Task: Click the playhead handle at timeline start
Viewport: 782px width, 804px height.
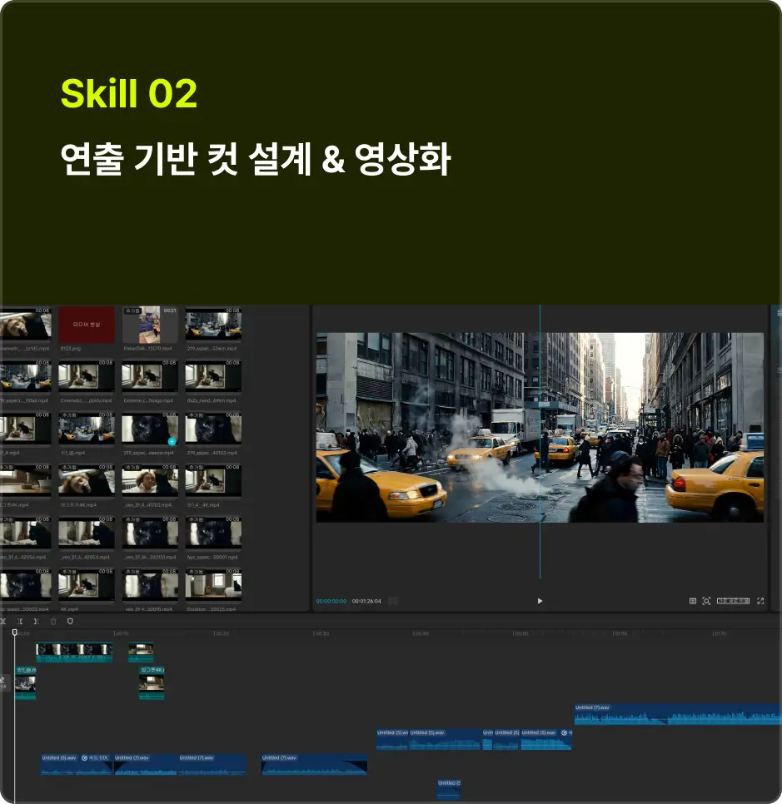Action: [14, 633]
